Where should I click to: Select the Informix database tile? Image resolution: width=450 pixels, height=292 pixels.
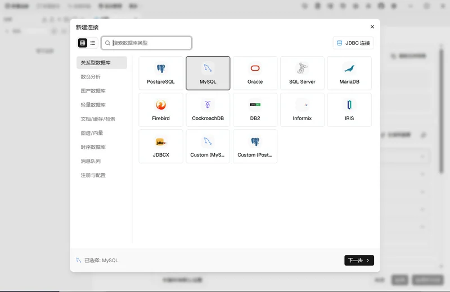(302, 109)
